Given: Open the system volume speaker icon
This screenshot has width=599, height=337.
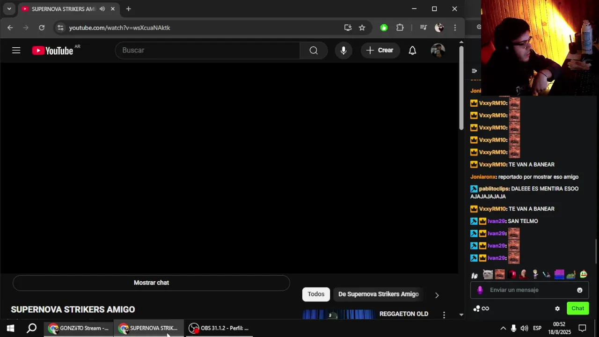Looking at the screenshot, I should click(525, 328).
